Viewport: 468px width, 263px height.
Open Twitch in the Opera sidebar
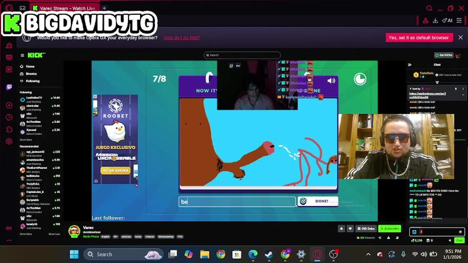coord(9,87)
